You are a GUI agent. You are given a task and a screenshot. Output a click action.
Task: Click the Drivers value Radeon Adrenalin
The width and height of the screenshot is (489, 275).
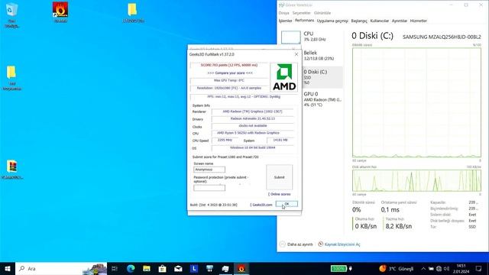pos(253,119)
